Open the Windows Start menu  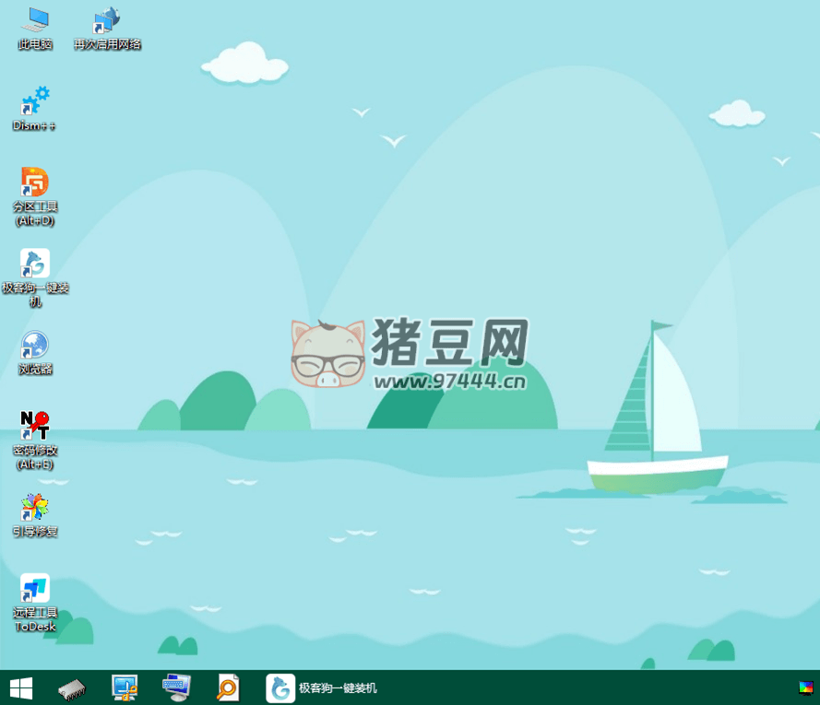point(20,687)
